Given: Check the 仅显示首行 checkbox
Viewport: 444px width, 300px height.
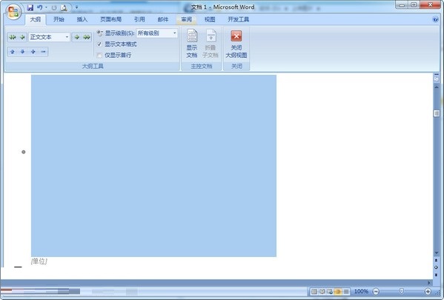Looking at the screenshot, I should 99,56.
